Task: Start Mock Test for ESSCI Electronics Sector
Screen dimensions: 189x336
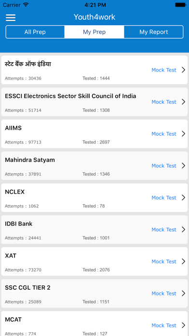Action: (164, 102)
